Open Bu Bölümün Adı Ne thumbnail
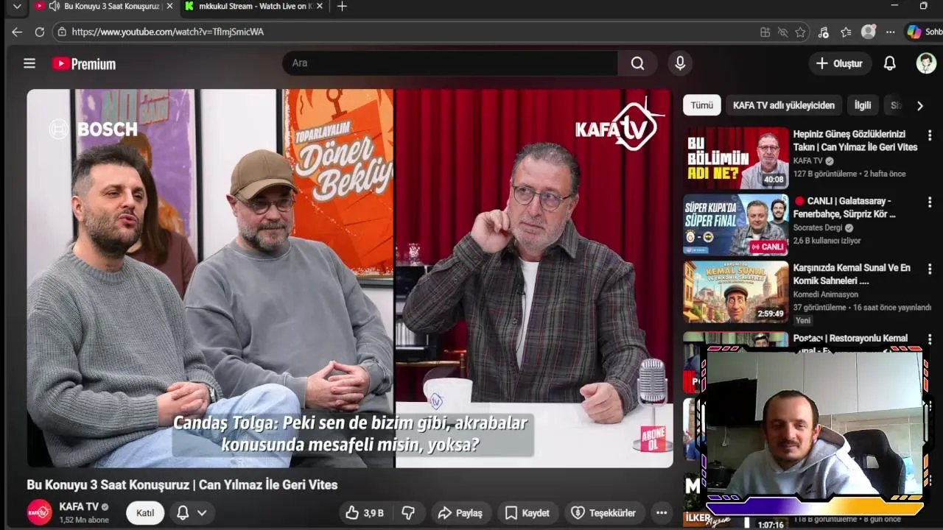Viewport: 943px width, 530px height. pyautogui.click(x=735, y=158)
